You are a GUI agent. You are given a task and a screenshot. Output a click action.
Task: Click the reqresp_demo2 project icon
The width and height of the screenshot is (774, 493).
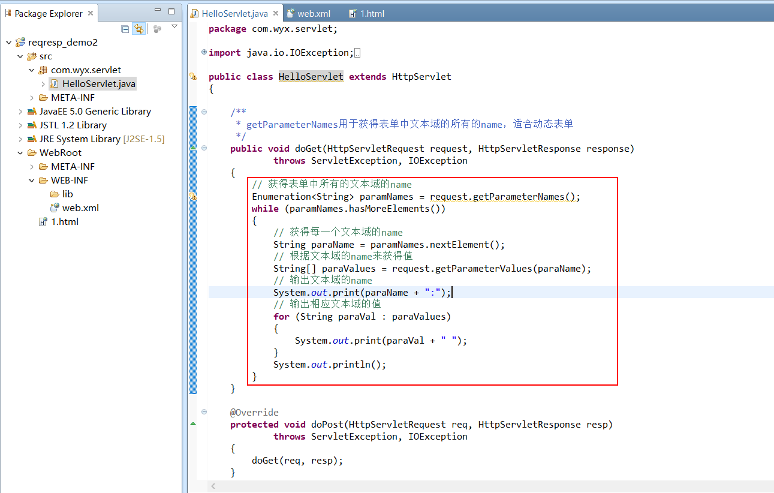20,43
